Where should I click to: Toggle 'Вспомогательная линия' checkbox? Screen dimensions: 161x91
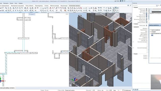[x=149, y=19]
